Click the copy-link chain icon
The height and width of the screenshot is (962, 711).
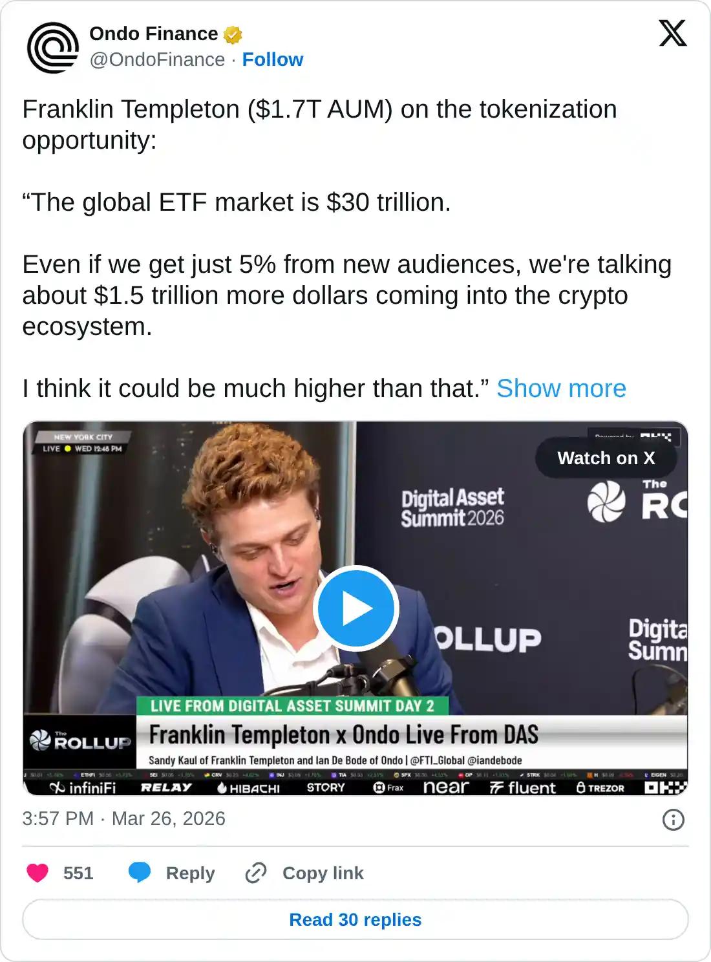pos(256,873)
